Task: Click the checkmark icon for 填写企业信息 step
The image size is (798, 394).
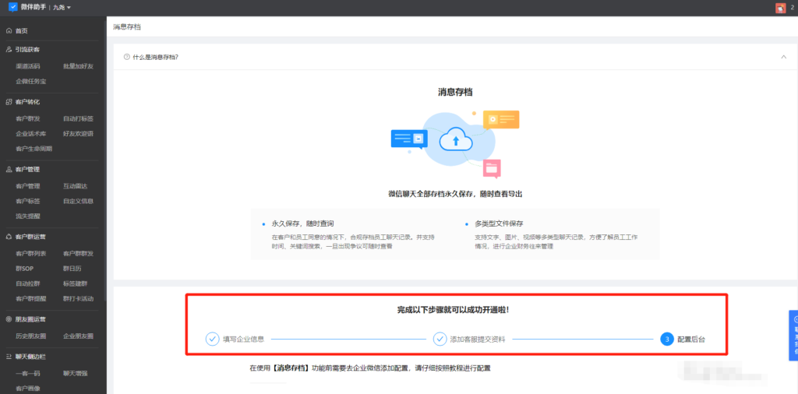Action: tap(212, 339)
